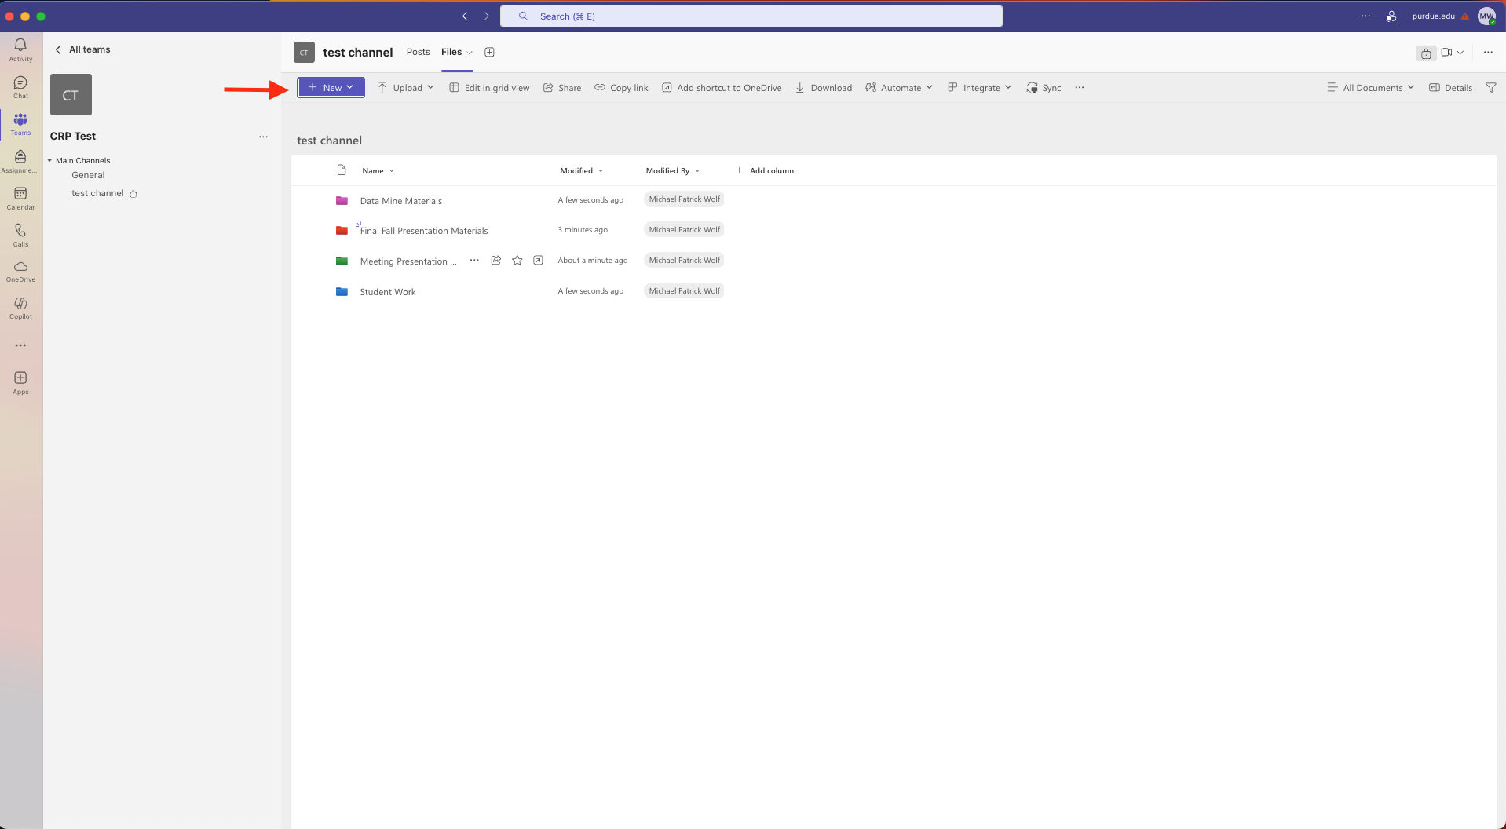Screen dimensions: 1506x829
Task: Click inside the Teams search bar
Action: point(751,16)
